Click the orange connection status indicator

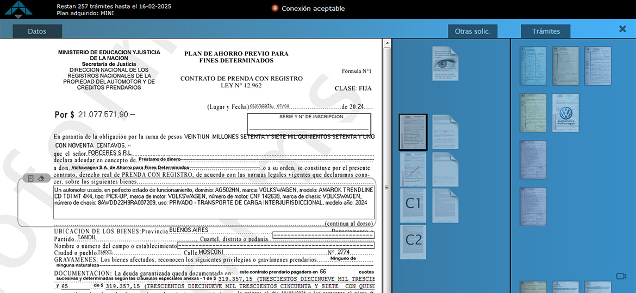click(x=275, y=8)
